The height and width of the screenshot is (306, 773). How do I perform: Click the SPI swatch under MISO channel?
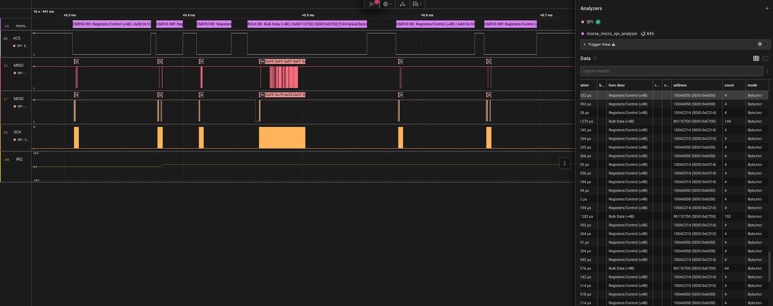click(15, 73)
